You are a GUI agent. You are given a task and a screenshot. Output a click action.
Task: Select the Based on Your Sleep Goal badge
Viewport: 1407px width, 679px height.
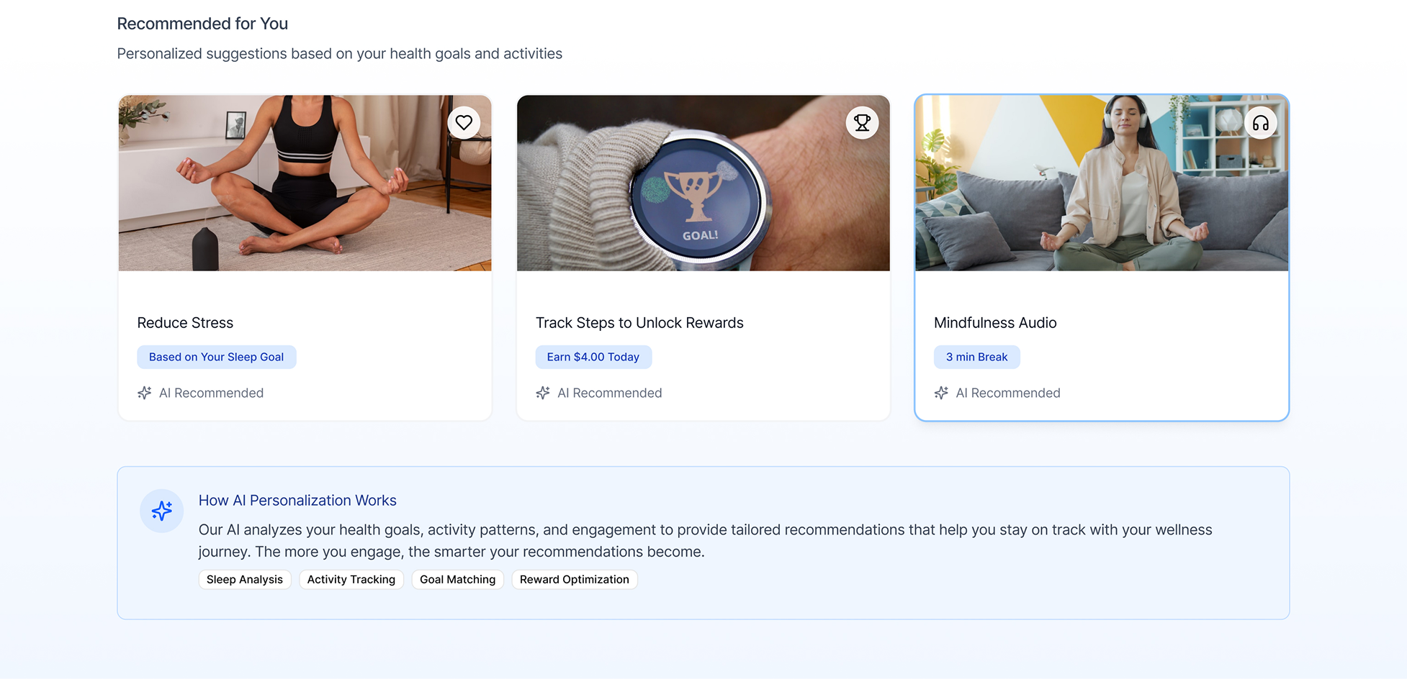[217, 357]
